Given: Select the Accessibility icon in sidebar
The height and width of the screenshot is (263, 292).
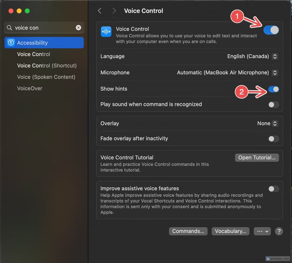Looking at the screenshot, I should (x=11, y=43).
